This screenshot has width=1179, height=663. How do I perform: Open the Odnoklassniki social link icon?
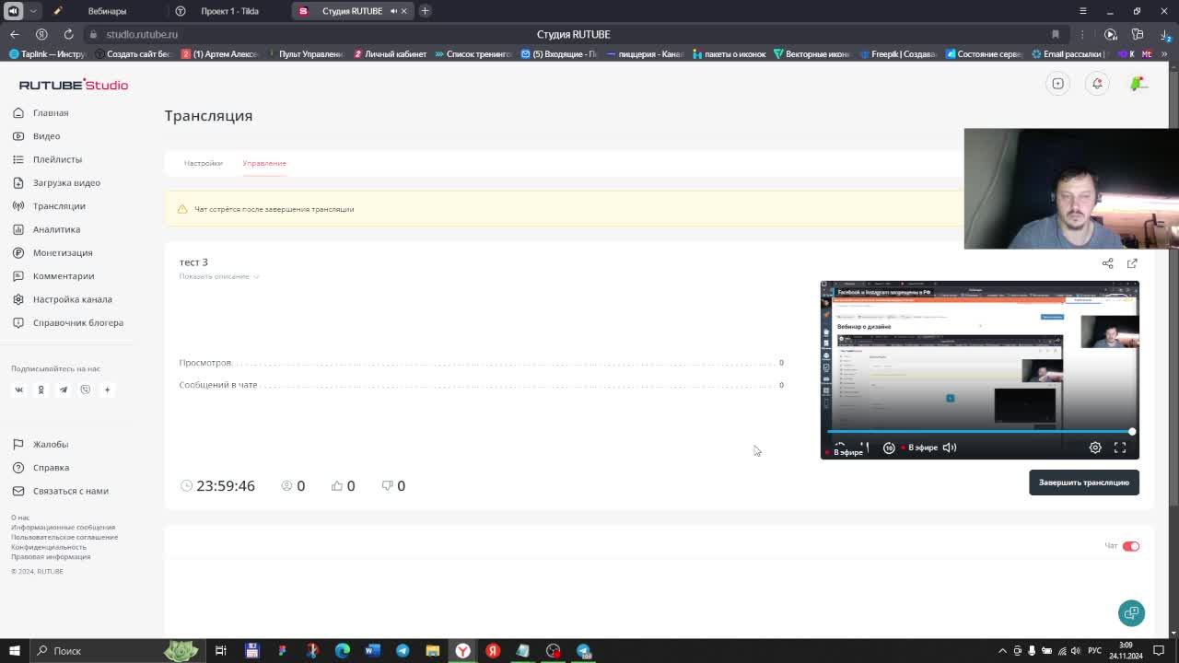(x=41, y=390)
